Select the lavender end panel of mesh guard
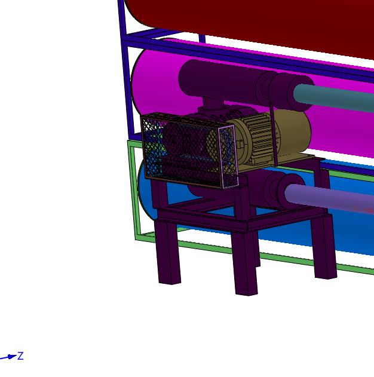Screen dimensions: 374x377 (228, 156)
